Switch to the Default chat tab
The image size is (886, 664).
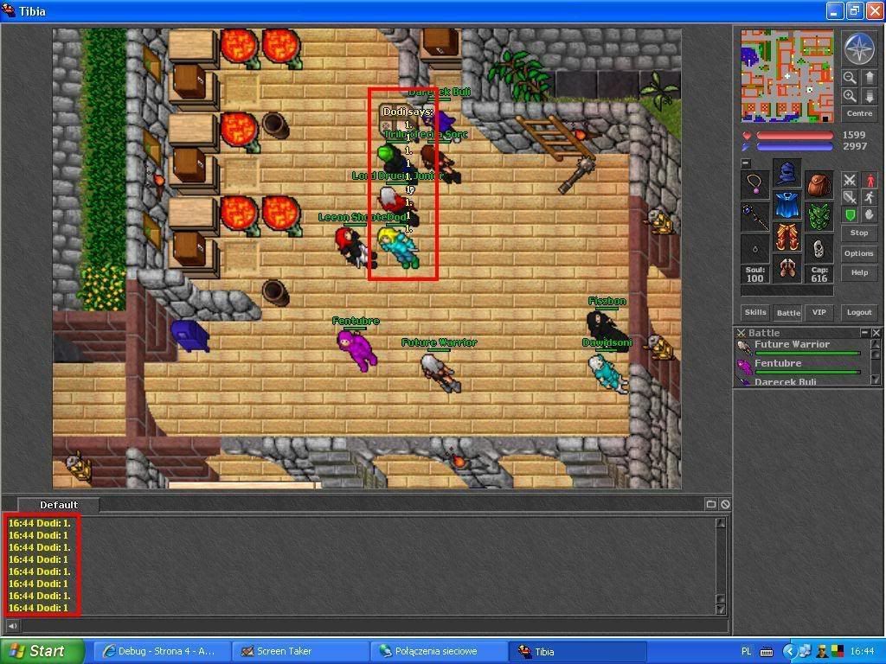point(59,505)
